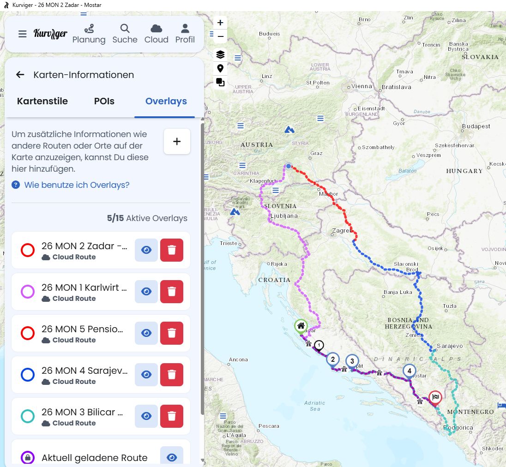Image resolution: width=506 pixels, height=467 pixels.
Task: Delete the 26 MON 3 Bilicar overlay
Action: (x=172, y=416)
